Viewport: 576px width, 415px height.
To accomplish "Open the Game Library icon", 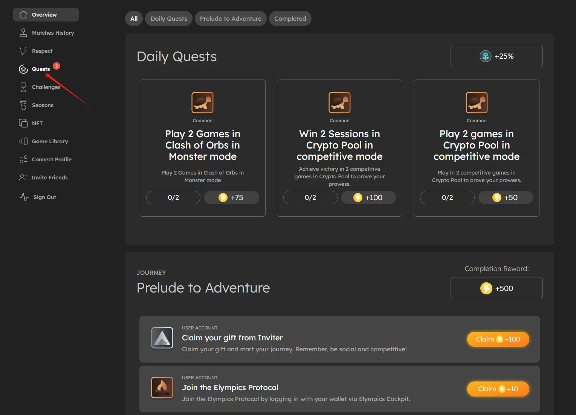I will [23, 141].
